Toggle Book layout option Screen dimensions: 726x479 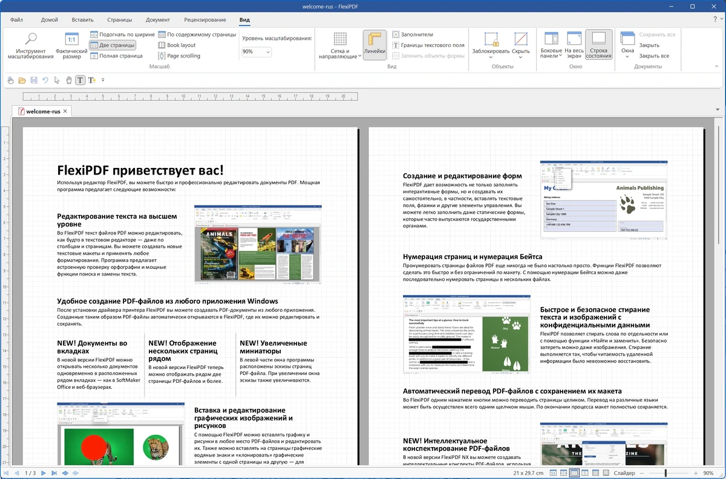177,45
